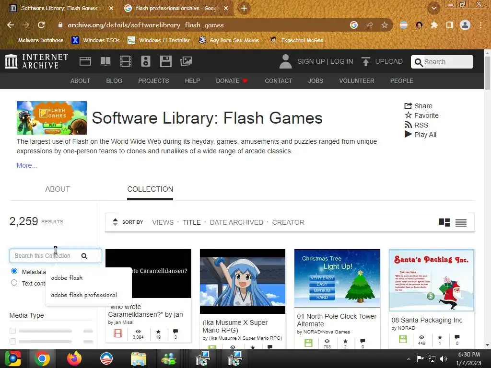Switch to list view icon
The width and height of the screenshot is (491, 368).
pyautogui.click(x=461, y=222)
